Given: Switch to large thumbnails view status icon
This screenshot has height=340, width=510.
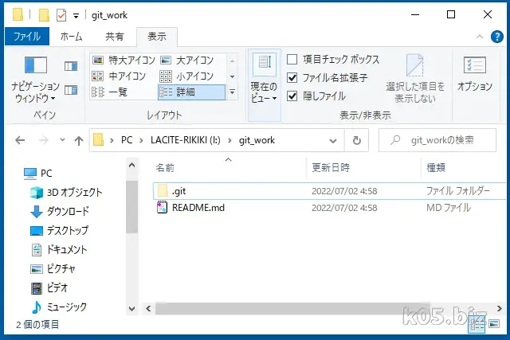Looking at the screenshot, I should pos(494,324).
